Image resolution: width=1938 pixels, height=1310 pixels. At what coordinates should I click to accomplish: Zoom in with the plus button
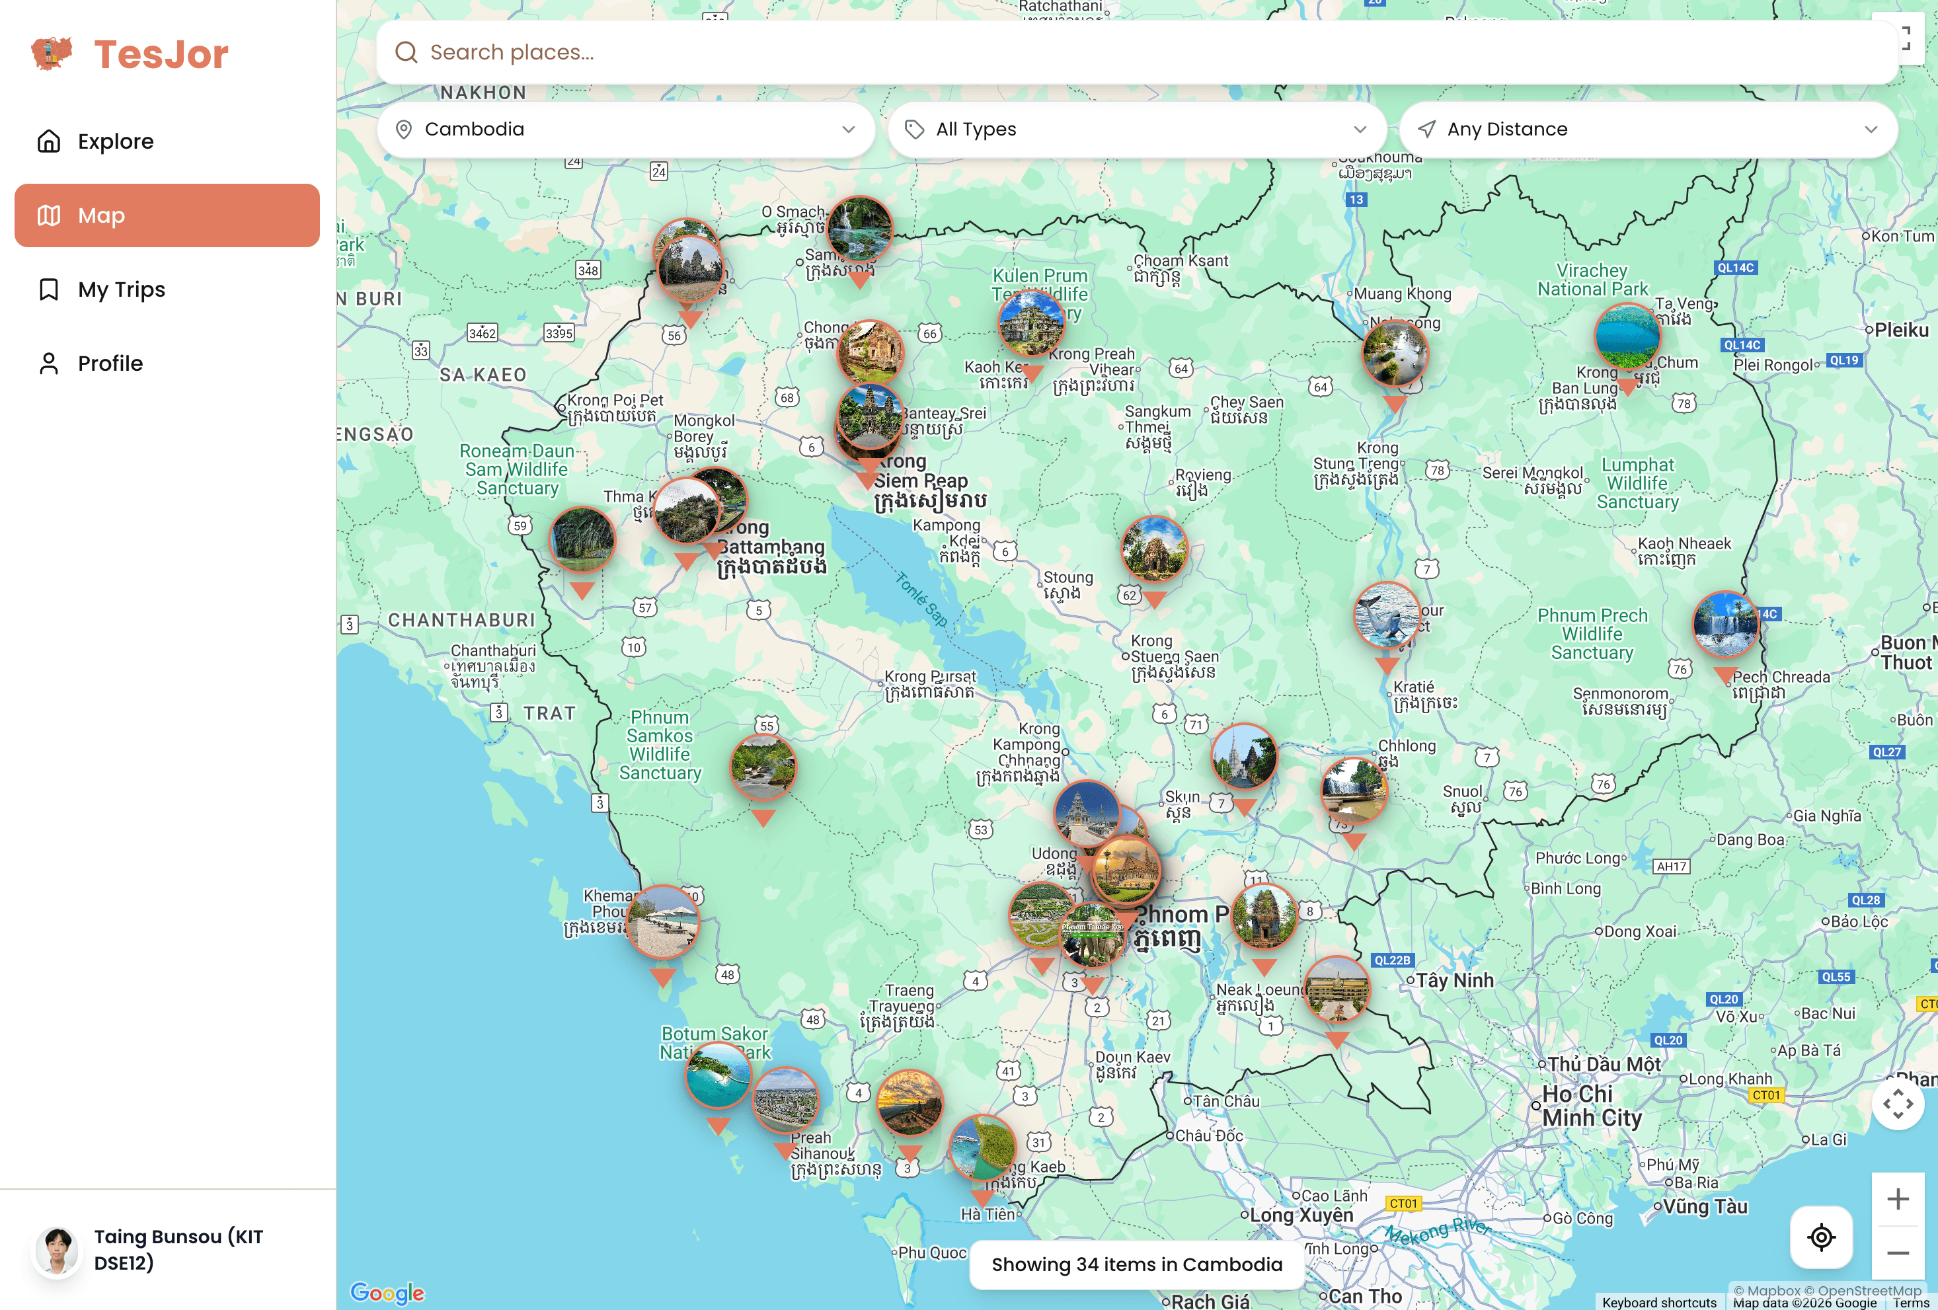coord(1897,1199)
